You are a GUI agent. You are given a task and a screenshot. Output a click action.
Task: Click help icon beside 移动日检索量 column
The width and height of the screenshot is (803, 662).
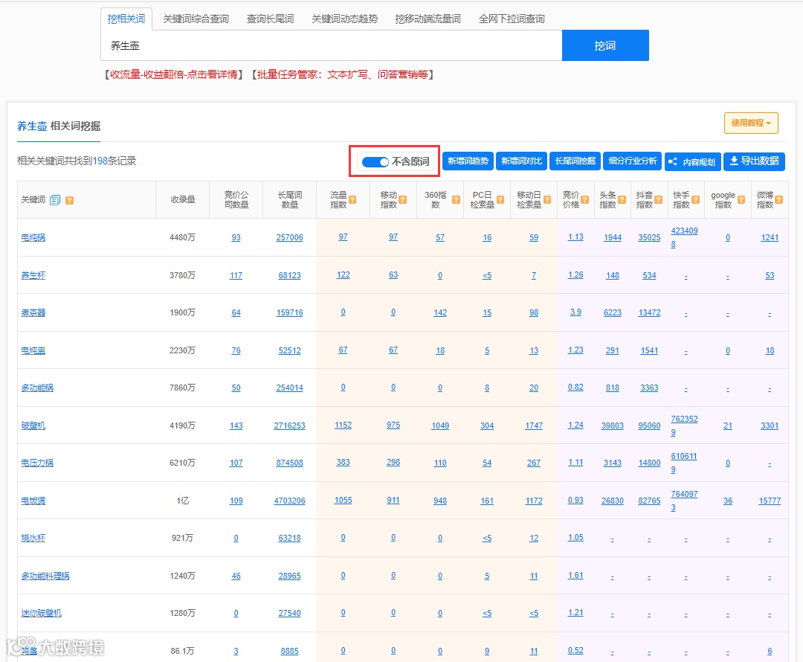click(547, 200)
